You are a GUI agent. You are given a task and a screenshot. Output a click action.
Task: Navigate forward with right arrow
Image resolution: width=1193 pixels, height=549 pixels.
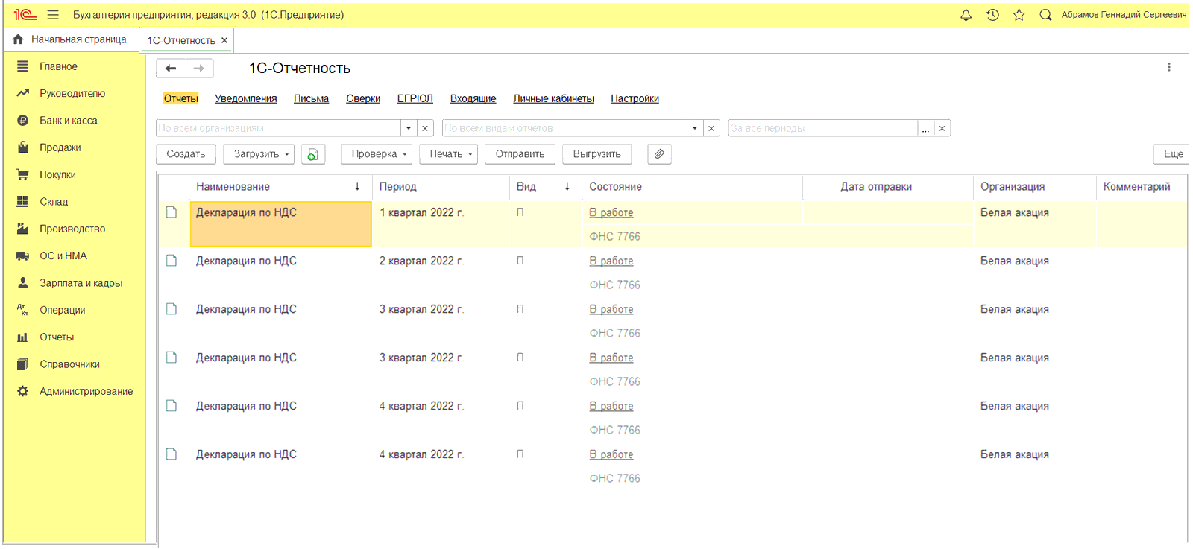pyautogui.click(x=199, y=68)
